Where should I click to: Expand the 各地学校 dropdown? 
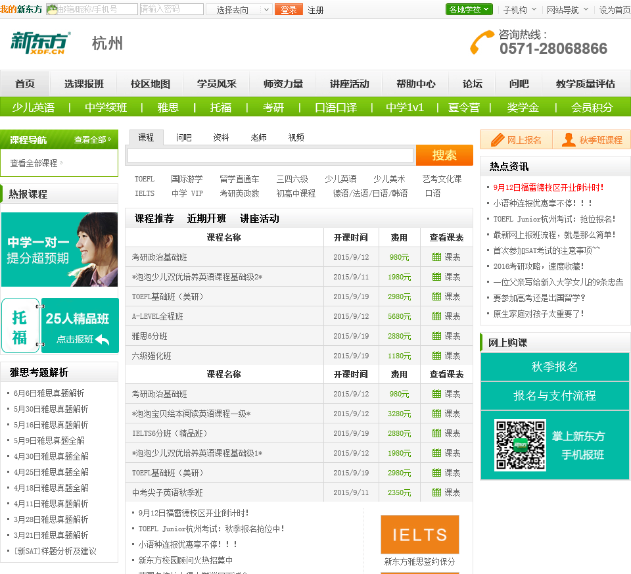tap(469, 9)
